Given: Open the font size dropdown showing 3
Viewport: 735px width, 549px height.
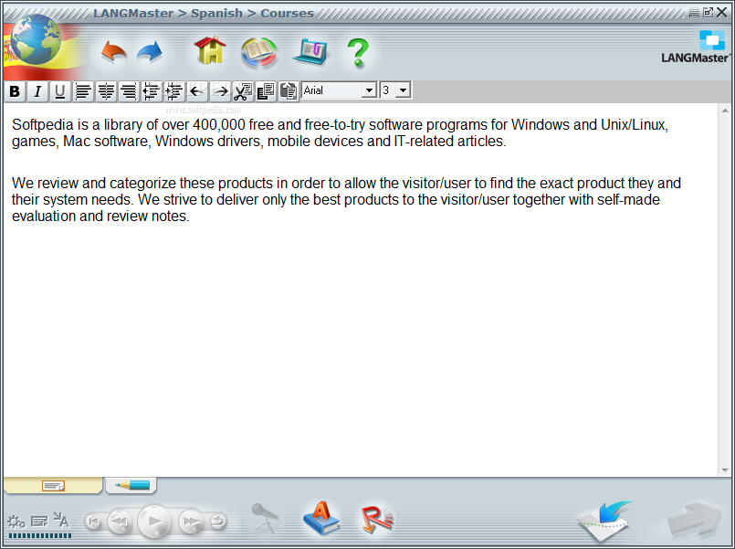Looking at the screenshot, I should (403, 90).
